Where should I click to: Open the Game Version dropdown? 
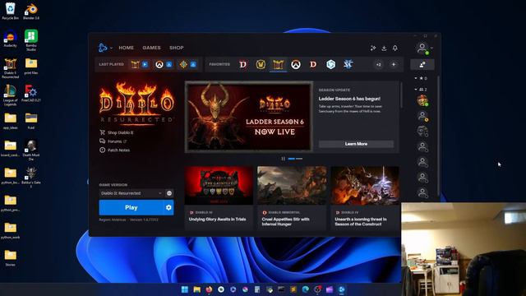click(x=131, y=193)
